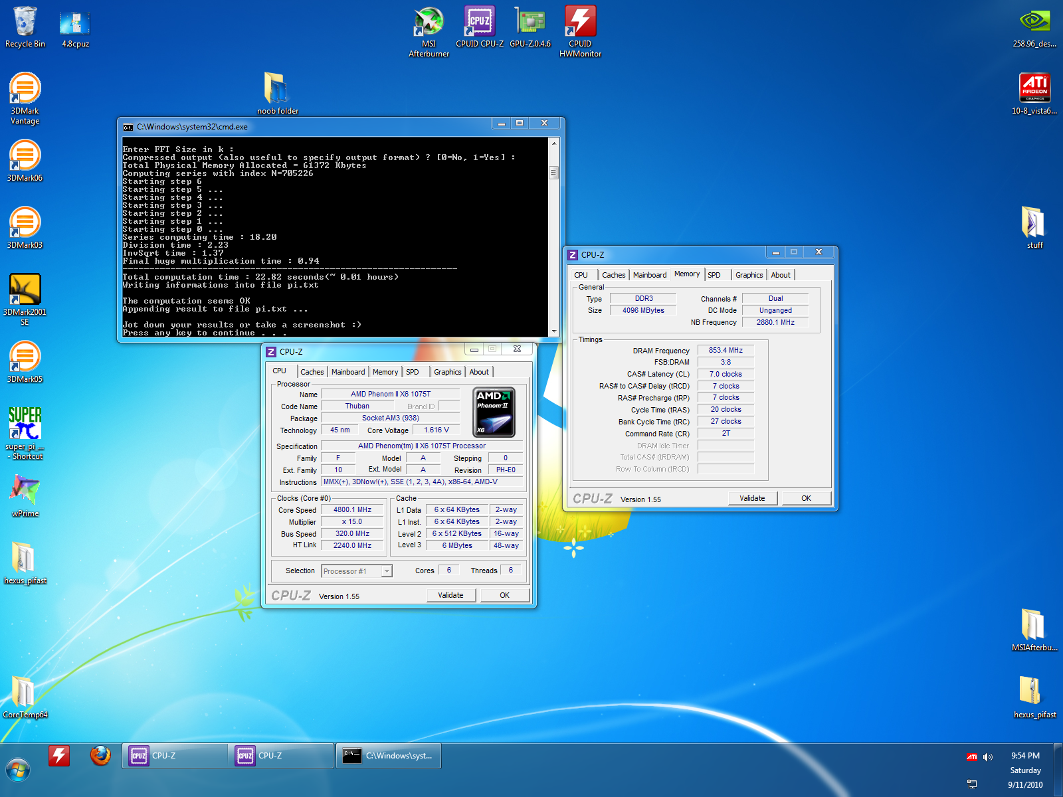Click the Show desktop strip at taskbar end
This screenshot has width=1063, height=797.
1058,770
